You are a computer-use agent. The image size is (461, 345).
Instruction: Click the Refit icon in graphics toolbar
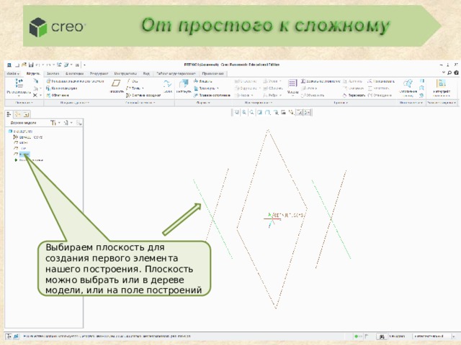(237, 112)
